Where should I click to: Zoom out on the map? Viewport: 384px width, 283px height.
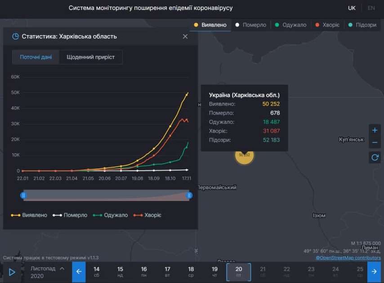pyautogui.click(x=375, y=142)
